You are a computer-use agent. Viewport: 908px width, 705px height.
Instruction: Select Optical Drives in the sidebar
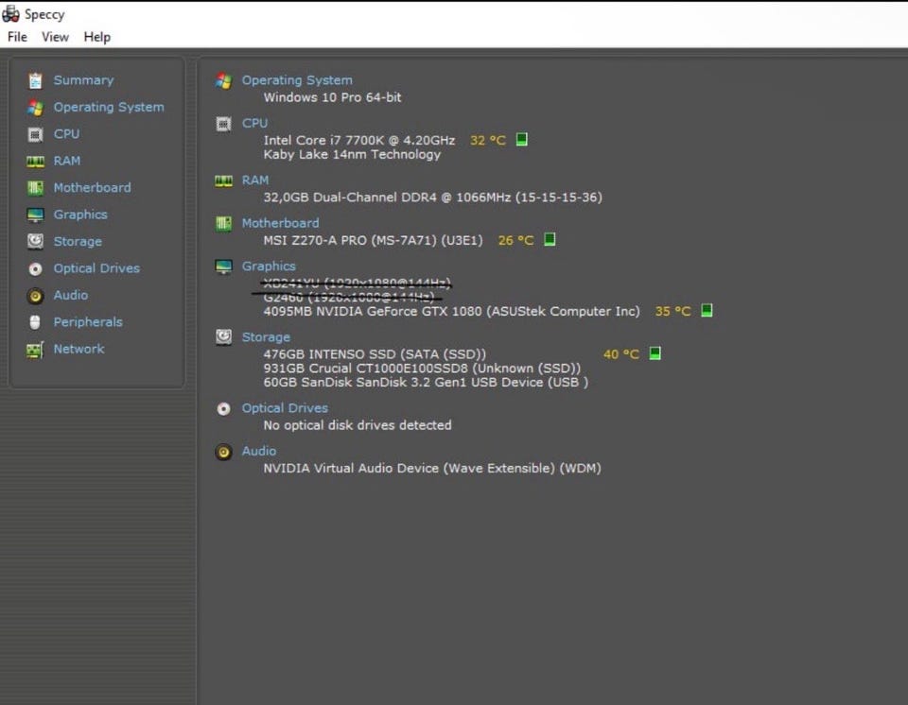click(x=96, y=268)
